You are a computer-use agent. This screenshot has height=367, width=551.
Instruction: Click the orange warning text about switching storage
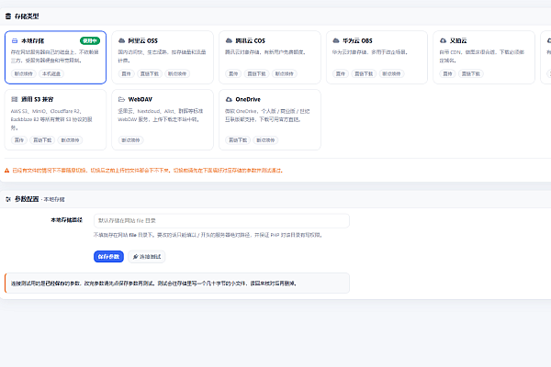coord(148,171)
